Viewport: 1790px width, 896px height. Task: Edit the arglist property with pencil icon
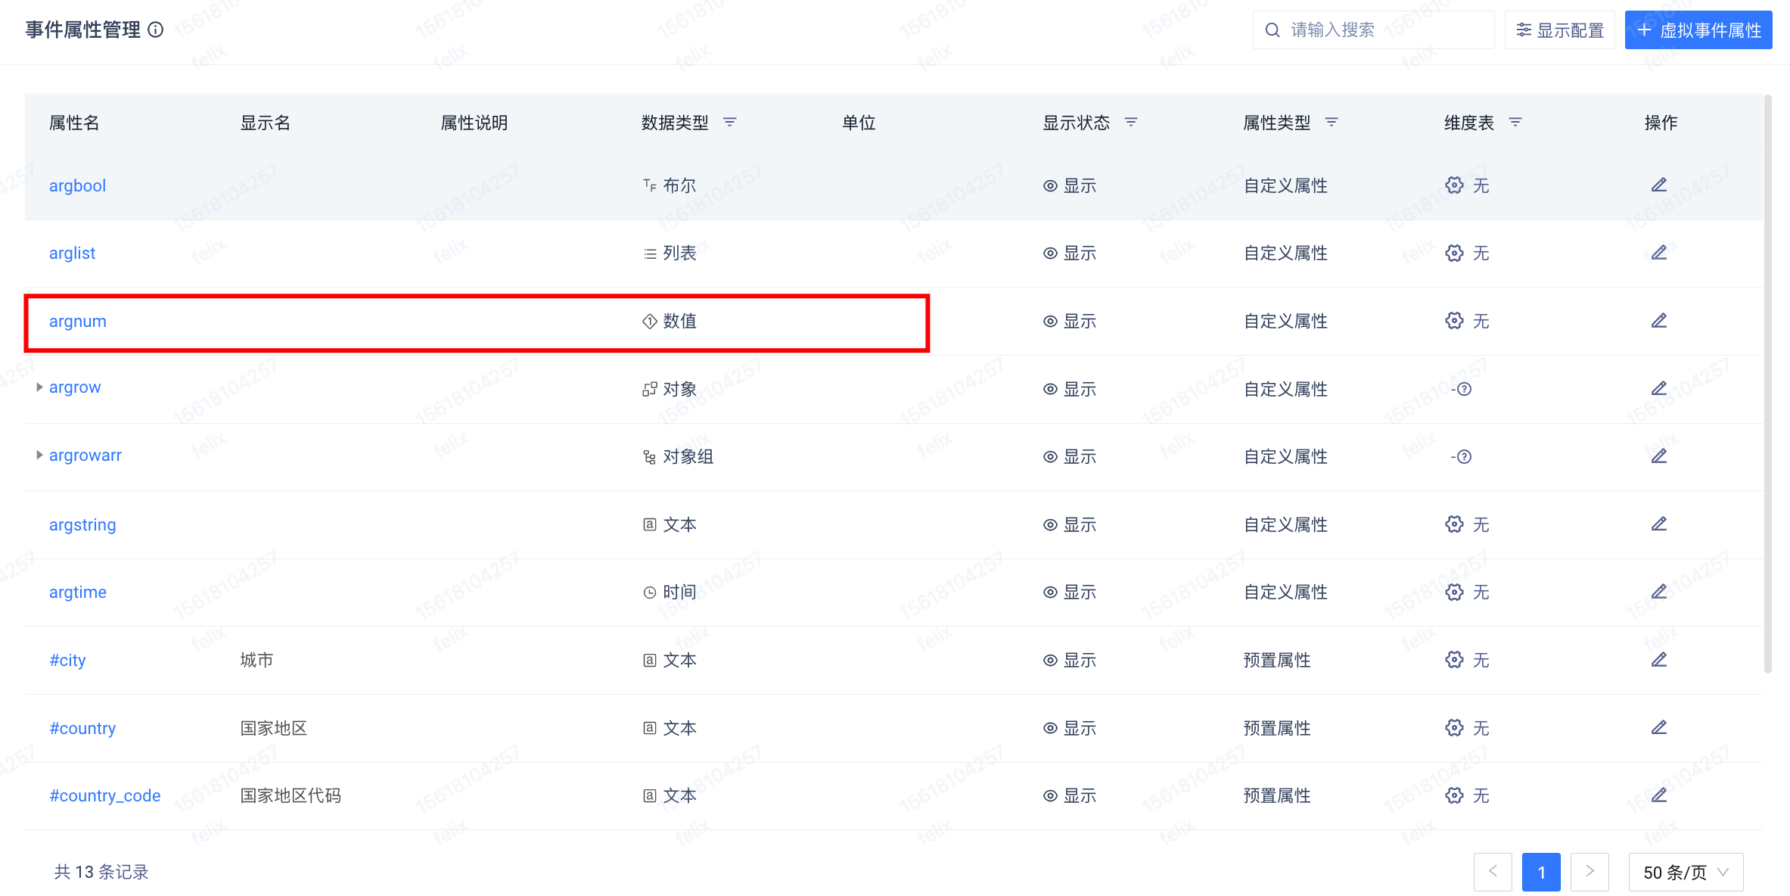[1658, 253]
